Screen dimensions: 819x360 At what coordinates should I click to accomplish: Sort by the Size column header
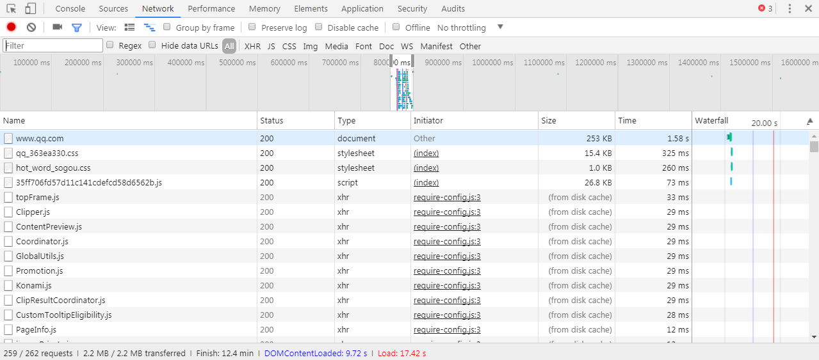[x=576, y=120]
